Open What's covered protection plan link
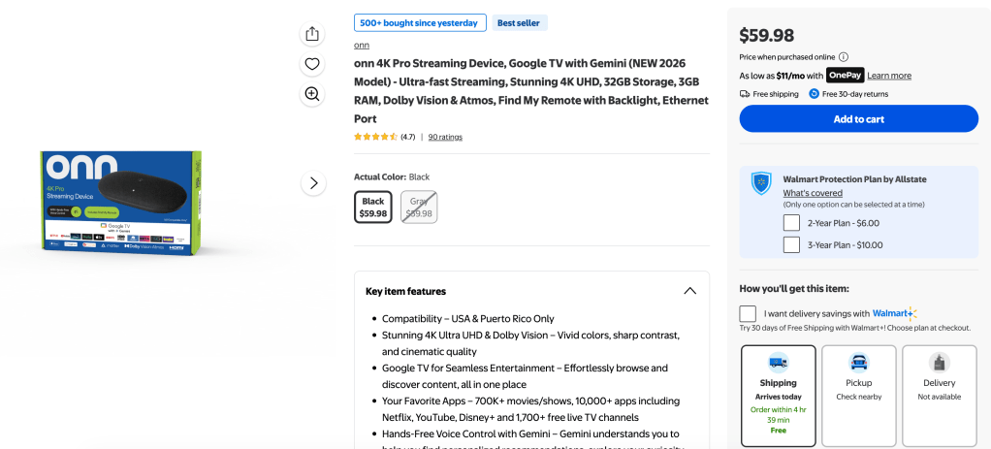991x449 pixels. (813, 193)
